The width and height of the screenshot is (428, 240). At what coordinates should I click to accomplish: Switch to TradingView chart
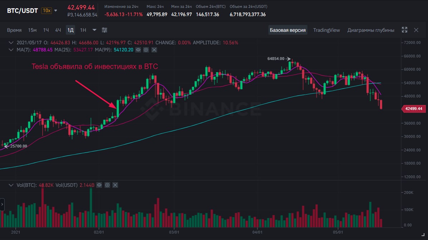click(x=326, y=30)
